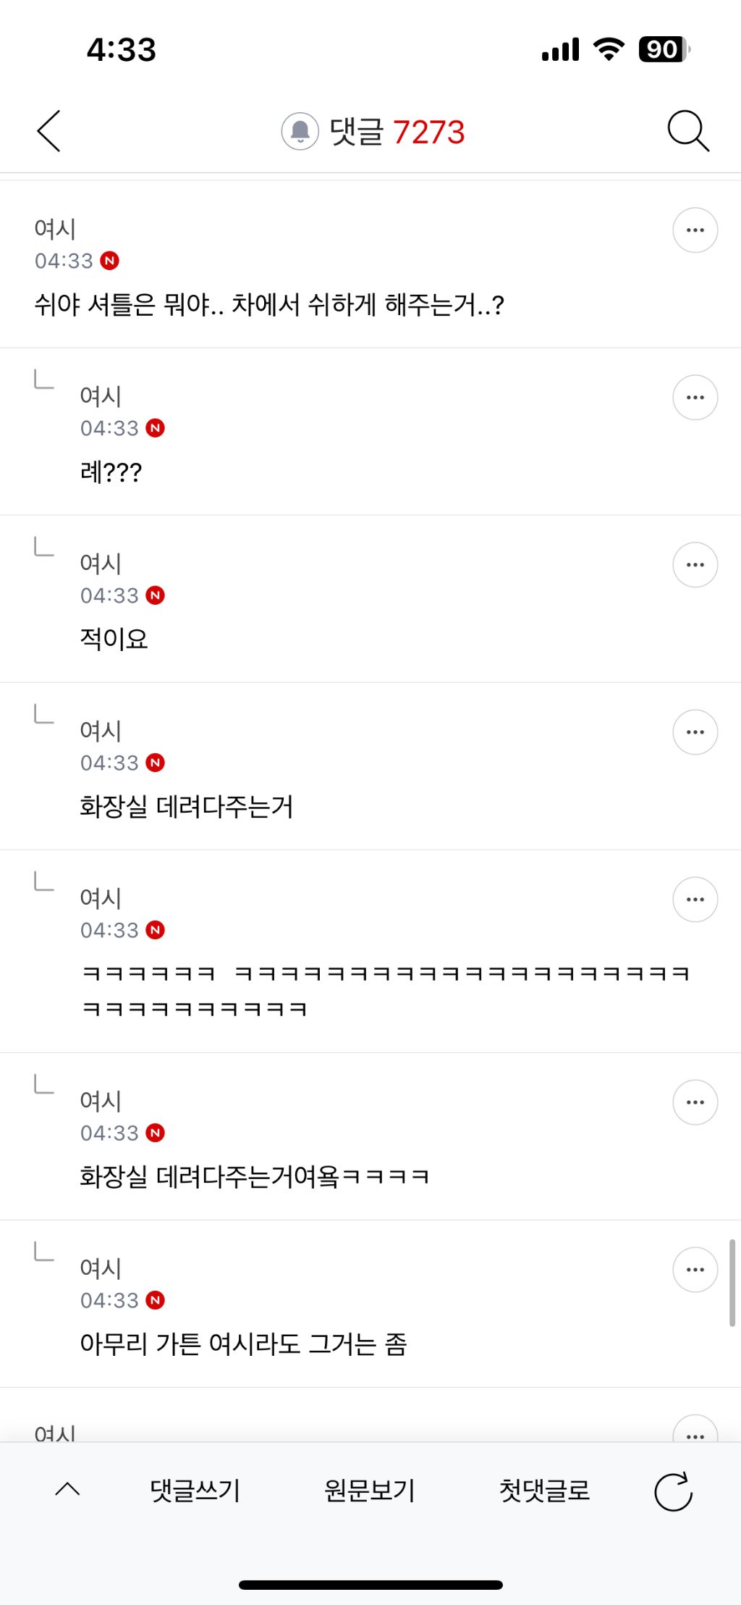Viewport: 741px width, 1605px height.
Task: Tap the refresh comments icon
Action: tap(673, 1491)
